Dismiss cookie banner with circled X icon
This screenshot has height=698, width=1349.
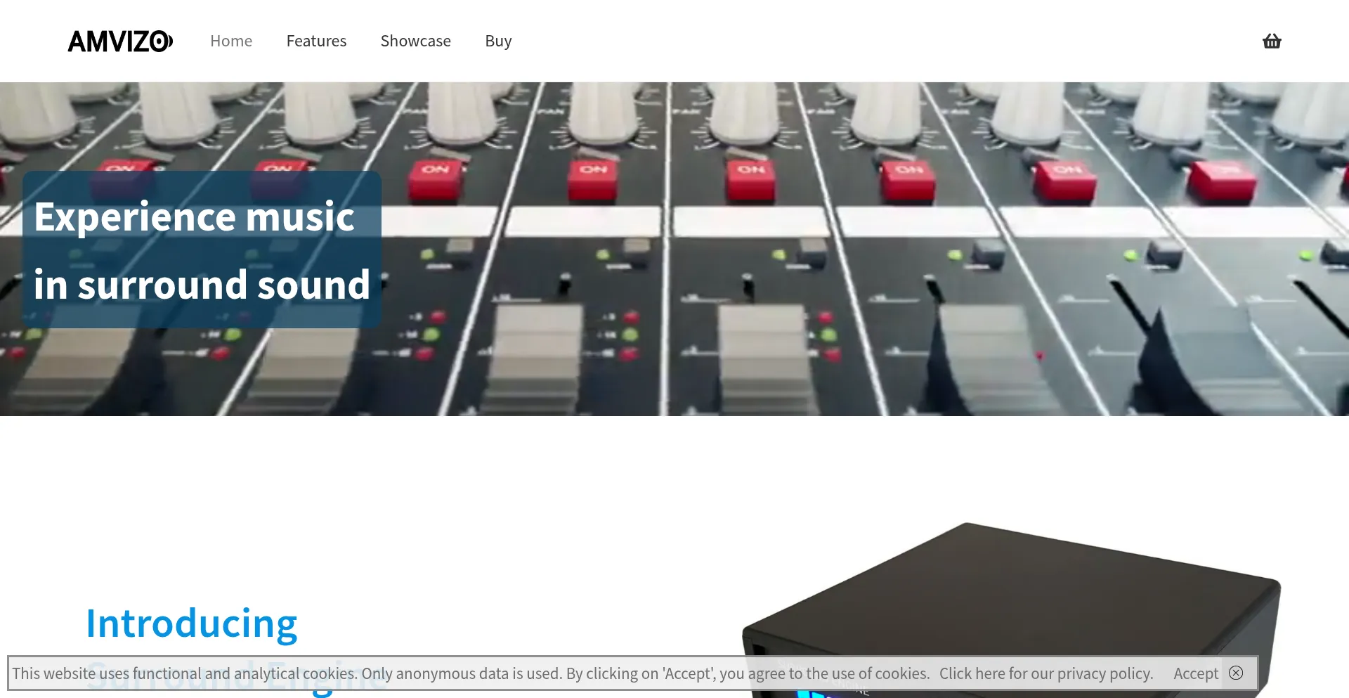pos(1236,673)
